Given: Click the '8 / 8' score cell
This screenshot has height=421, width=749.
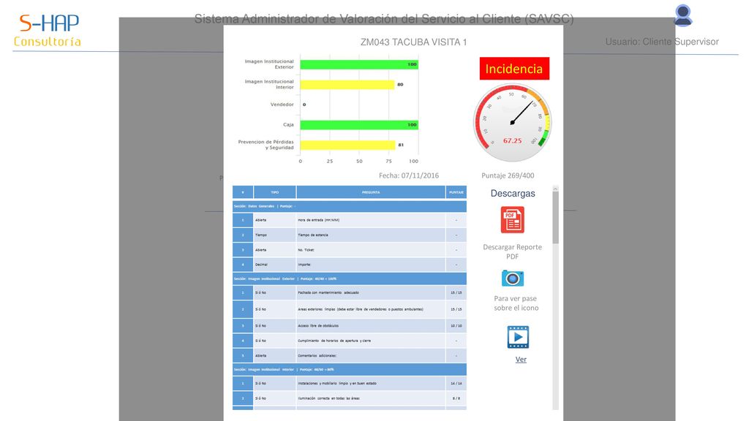Looking at the screenshot, I should click(456, 398).
